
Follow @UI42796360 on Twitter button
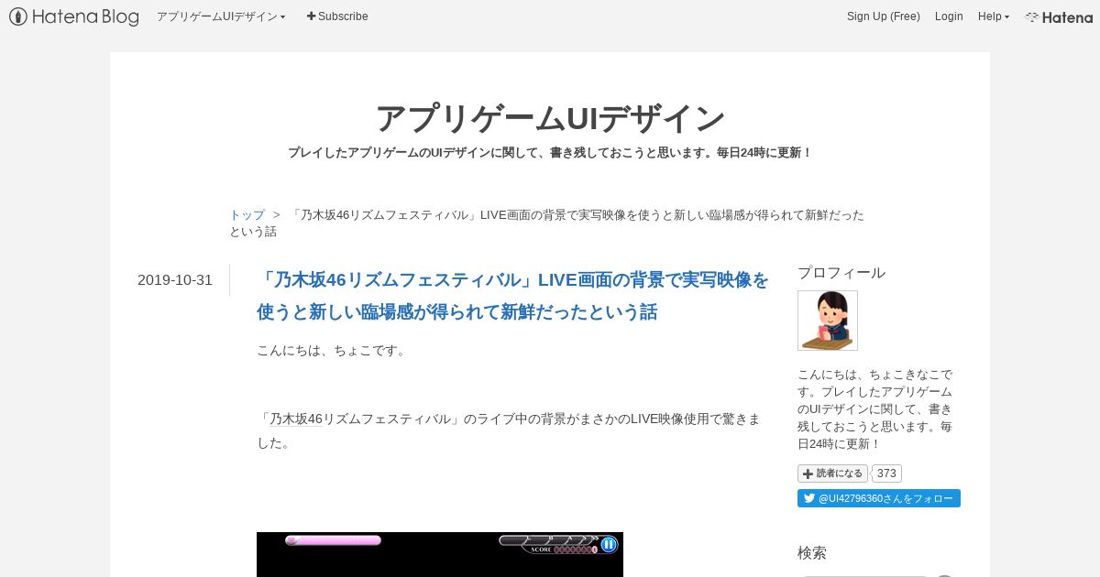click(x=879, y=498)
